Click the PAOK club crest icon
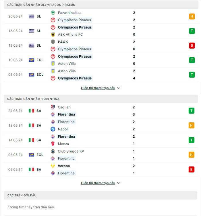This screenshot has width=201, height=216. (53, 42)
